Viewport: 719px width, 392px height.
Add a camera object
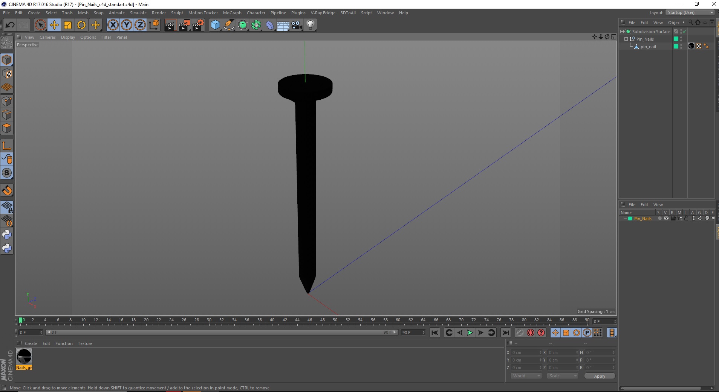point(297,25)
